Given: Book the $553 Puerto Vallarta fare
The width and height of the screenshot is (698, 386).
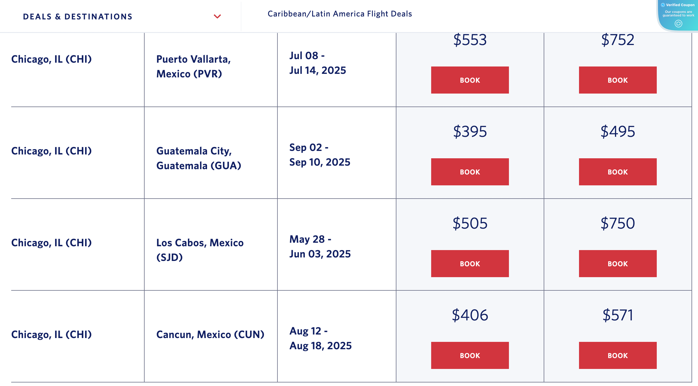Looking at the screenshot, I should coord(470,80).
